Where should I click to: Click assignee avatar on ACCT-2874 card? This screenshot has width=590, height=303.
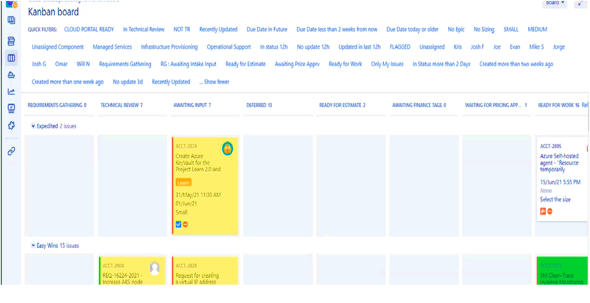(x=228, y=148)
